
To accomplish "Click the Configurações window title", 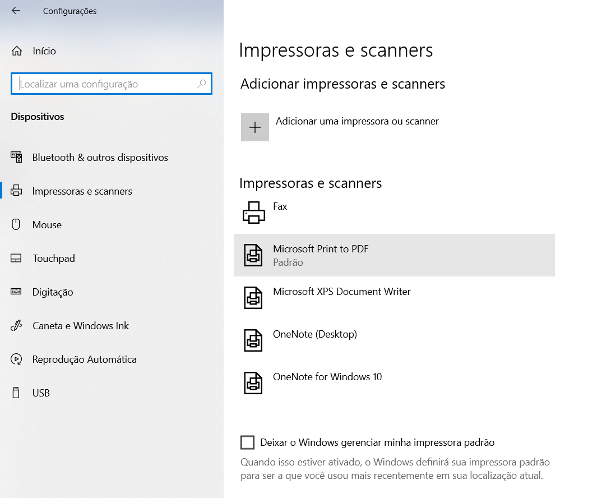I will click(70, 11).
